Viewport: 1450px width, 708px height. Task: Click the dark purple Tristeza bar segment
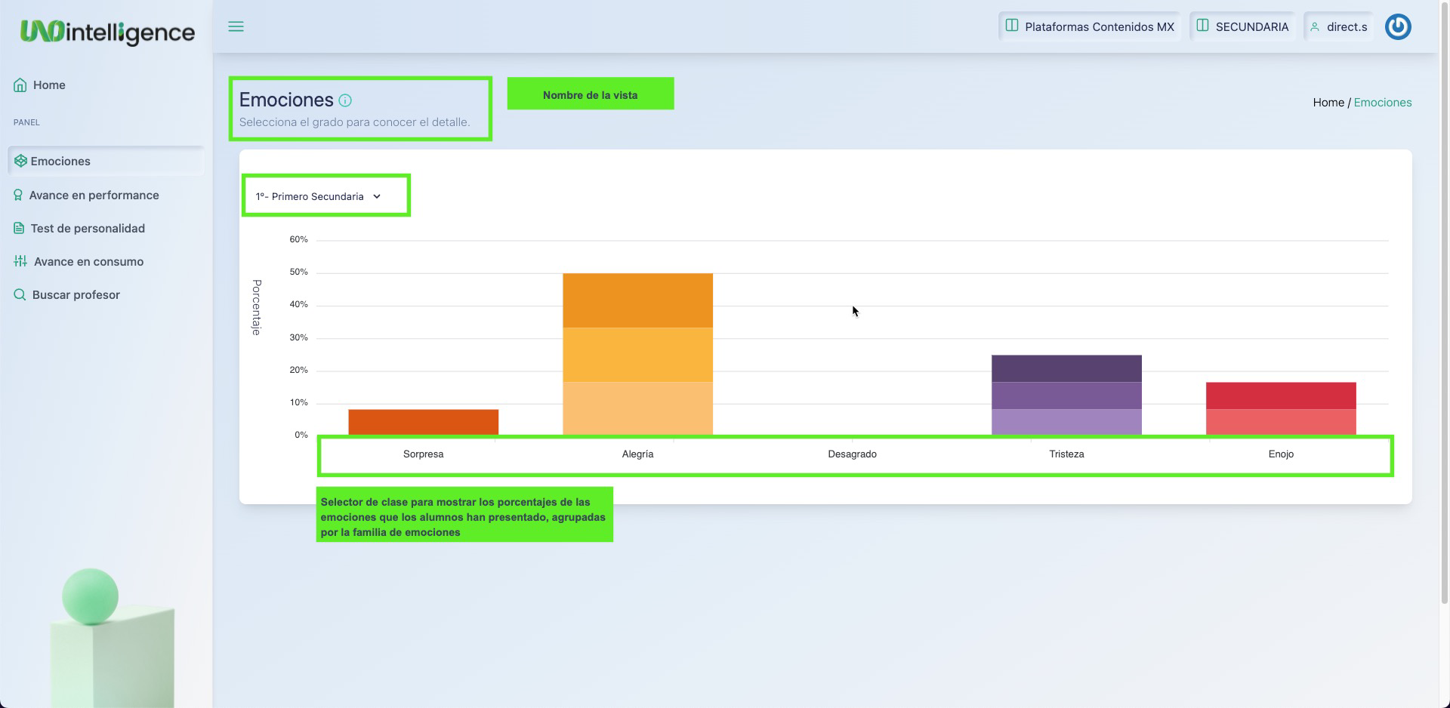coord(1066,368)
